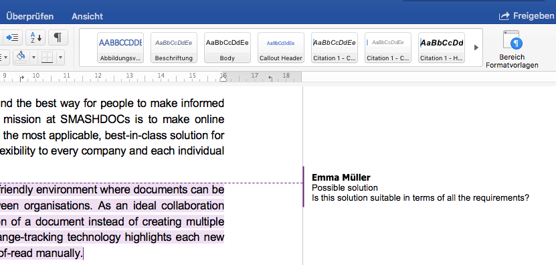This screenshot has width=556, height=265.
Task: Apply the Body style
Action: pyautogui.click(x=227, y=48)
